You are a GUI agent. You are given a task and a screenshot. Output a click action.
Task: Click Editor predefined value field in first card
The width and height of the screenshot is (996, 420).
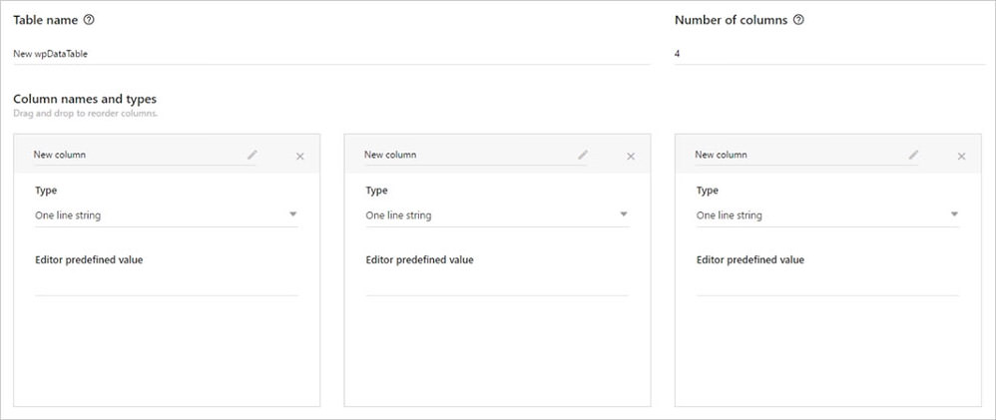(167, 284)
